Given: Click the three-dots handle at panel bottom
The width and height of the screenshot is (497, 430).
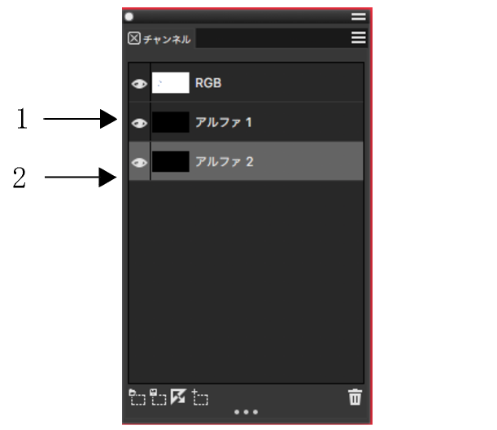Looking at the screenshot, I should [246, 412].
